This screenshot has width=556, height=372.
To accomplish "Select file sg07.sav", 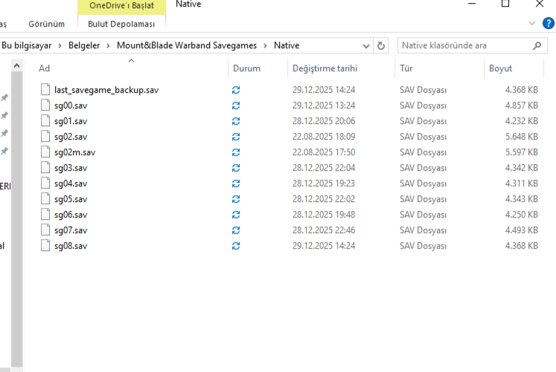I will coord(71,230).
